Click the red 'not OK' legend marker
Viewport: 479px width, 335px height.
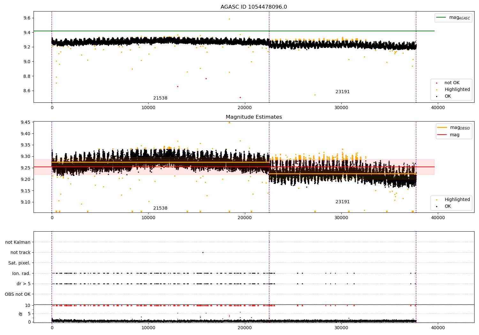click(x=437, y=83)
